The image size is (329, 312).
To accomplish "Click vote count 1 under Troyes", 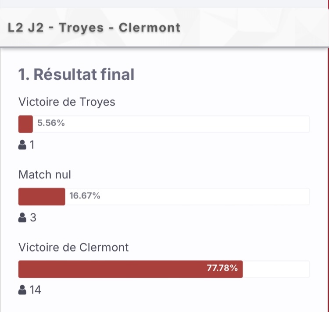I will coord(32,145).
